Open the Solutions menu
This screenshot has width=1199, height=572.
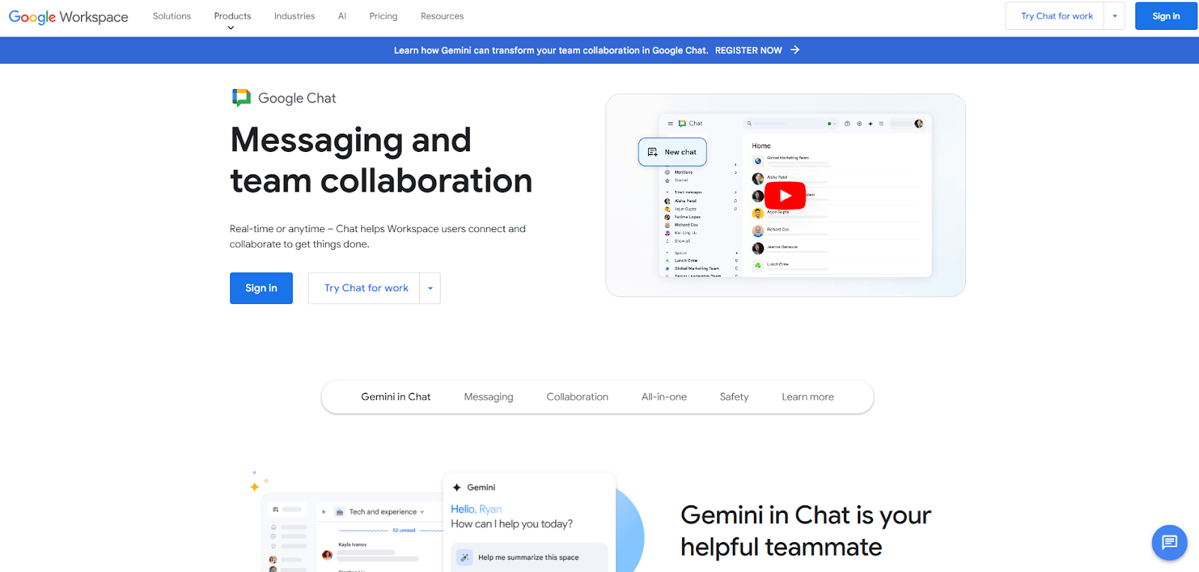(172, 16)
